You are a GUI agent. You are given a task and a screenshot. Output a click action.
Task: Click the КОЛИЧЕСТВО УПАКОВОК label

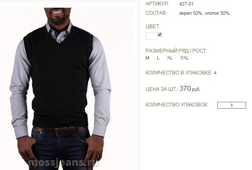tap(177, 105)
